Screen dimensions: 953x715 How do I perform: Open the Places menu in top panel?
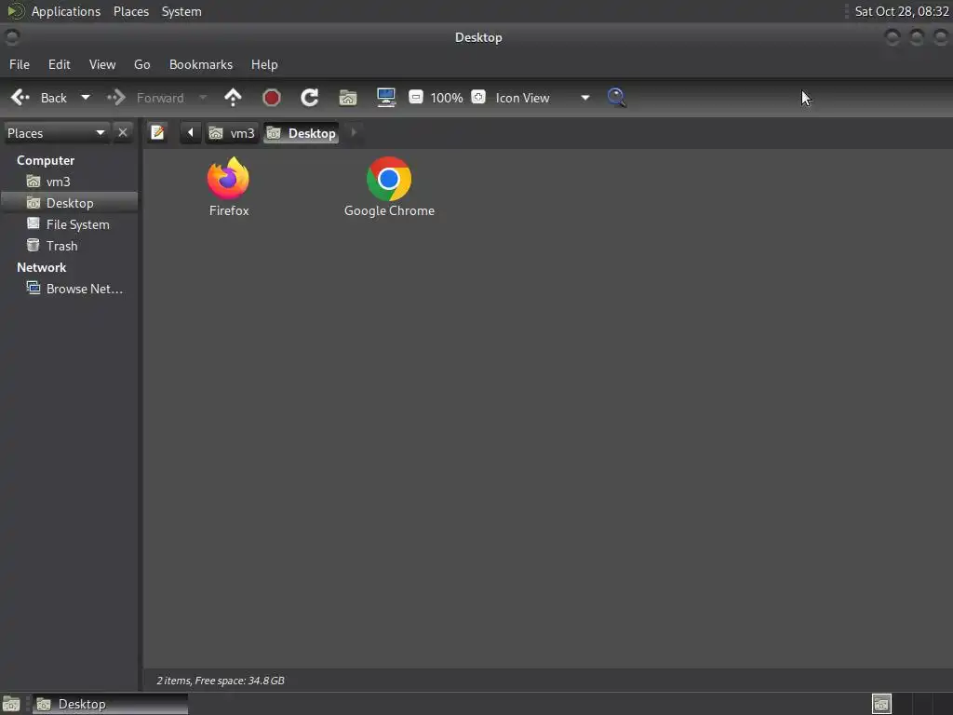point(131,11)
